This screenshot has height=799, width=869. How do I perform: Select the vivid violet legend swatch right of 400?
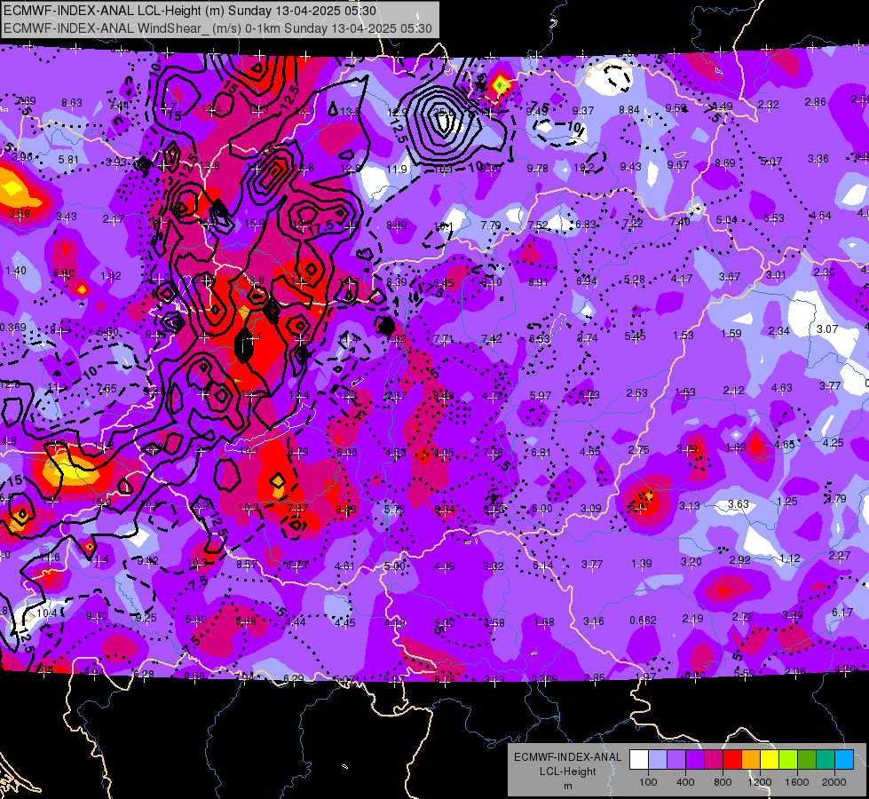695,760
